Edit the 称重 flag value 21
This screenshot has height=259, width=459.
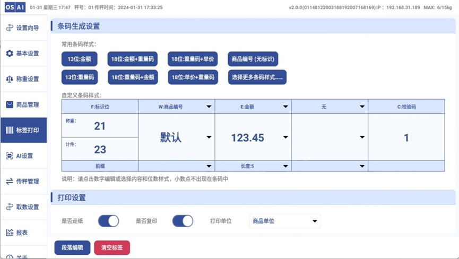[x=100, y=126]
